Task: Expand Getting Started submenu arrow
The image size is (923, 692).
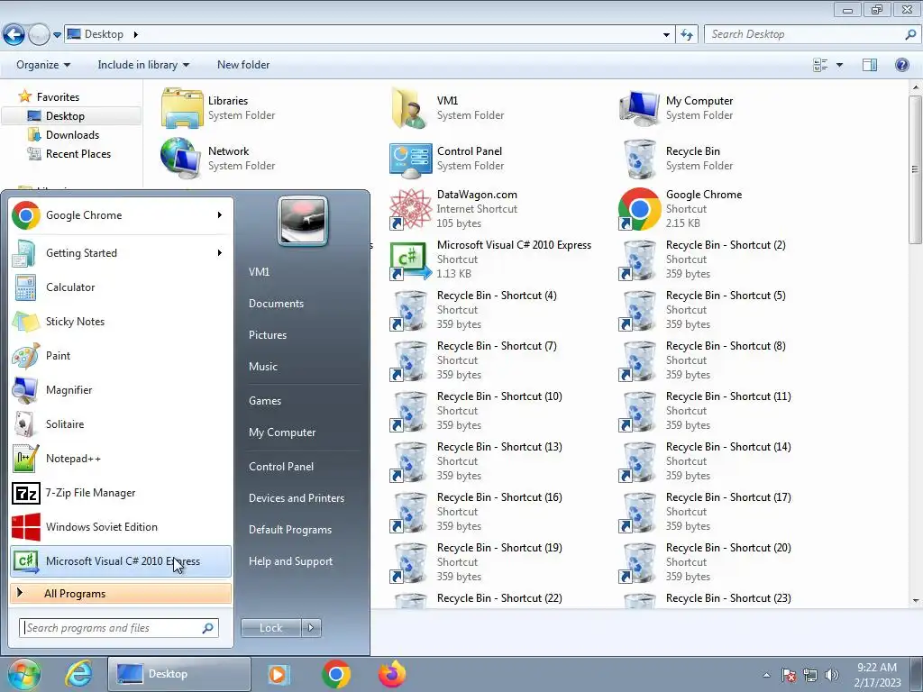Action: (220, 253)
